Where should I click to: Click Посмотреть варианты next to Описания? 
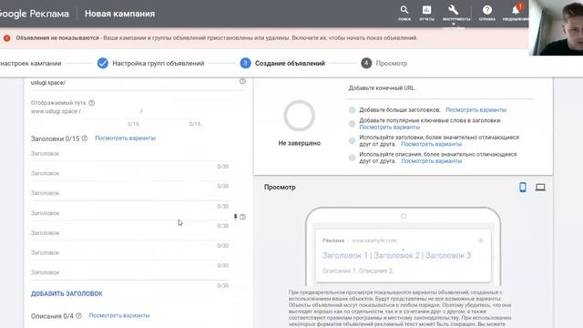(119, 315)
